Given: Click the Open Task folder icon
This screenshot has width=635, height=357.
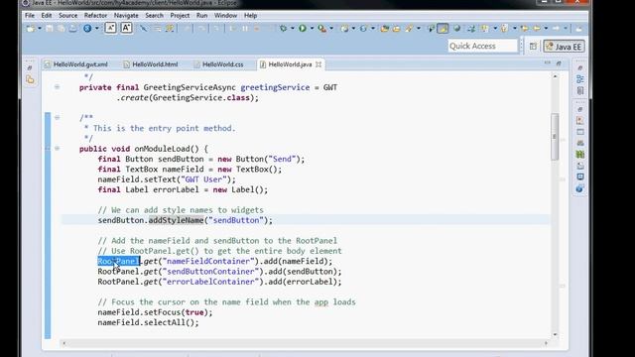Looking at the screenshot, I should point(397,29).
